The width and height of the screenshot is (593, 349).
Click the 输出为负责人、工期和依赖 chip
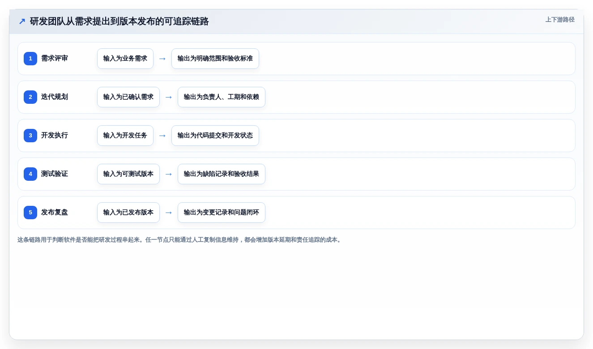222,97
